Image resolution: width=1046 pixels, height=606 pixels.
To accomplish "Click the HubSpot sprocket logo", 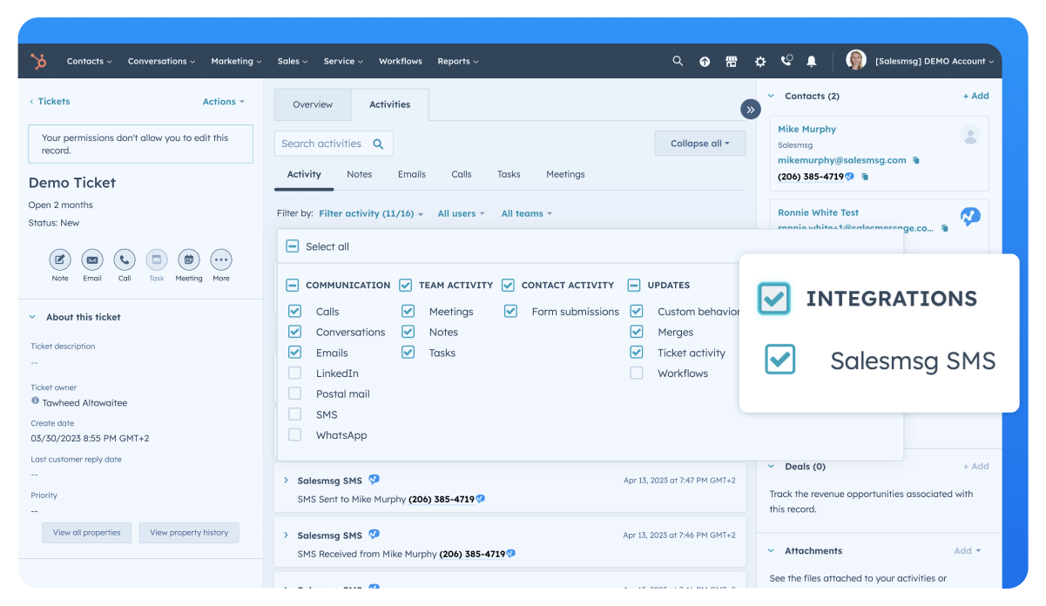I will pos(39,61).
